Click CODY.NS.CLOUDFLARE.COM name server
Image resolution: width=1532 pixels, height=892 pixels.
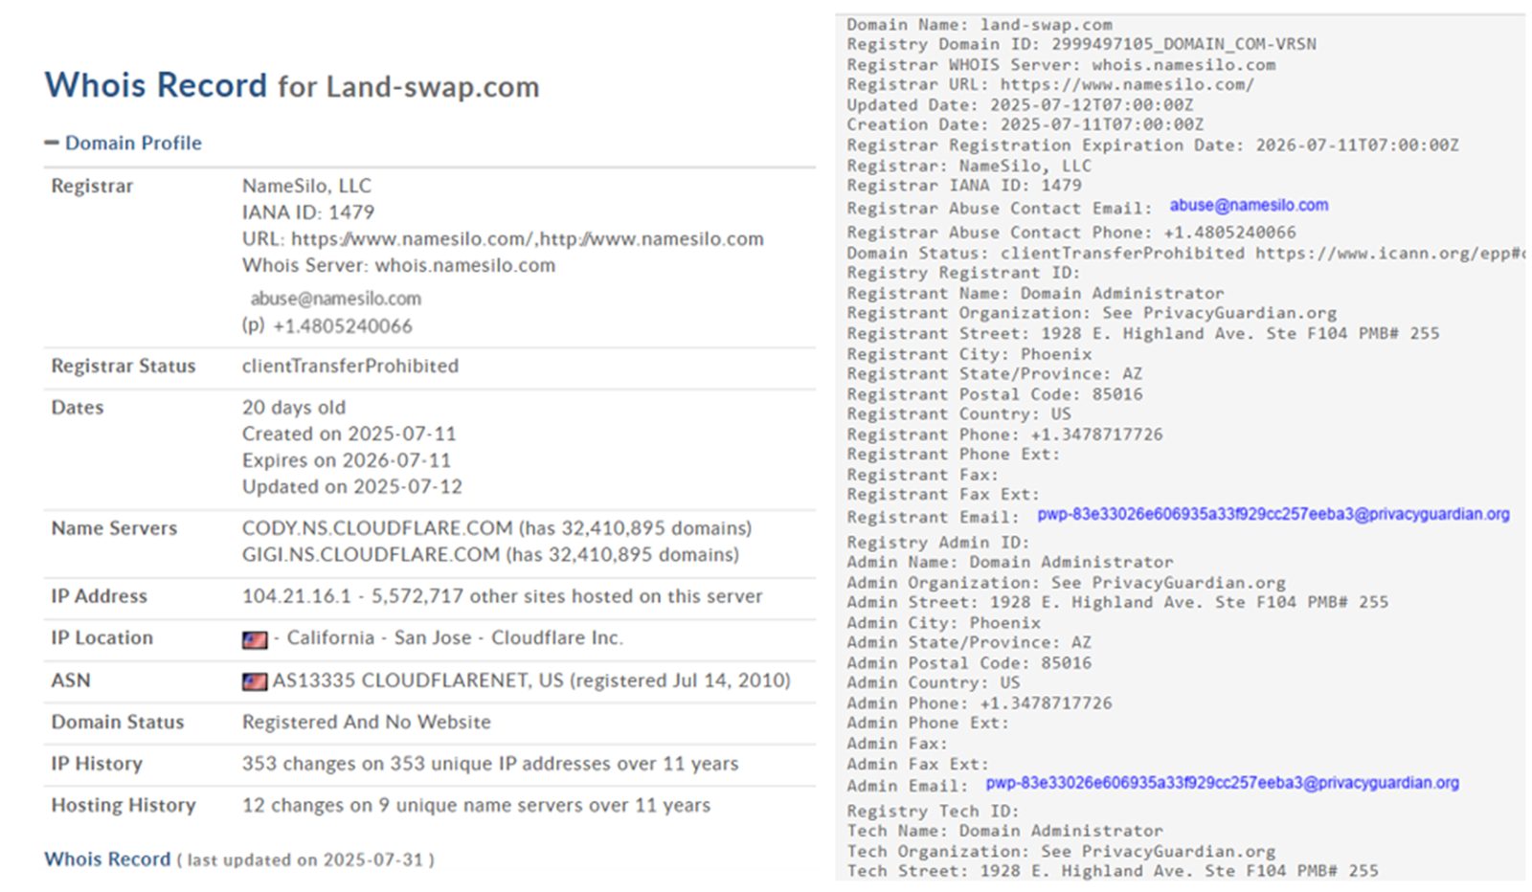click(x=377, y=528)
